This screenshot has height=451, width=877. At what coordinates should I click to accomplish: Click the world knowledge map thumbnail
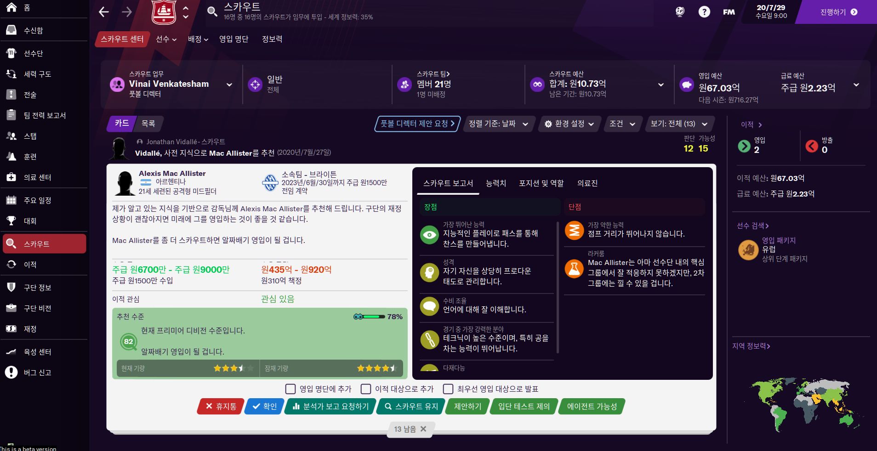click(x=805, y=405)
